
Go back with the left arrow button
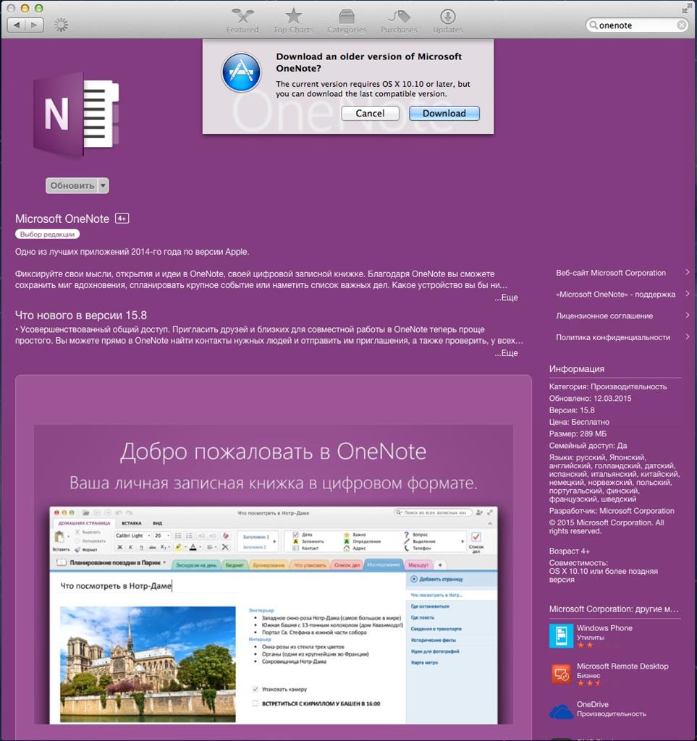pyautogui.click(x=17, y=25)
